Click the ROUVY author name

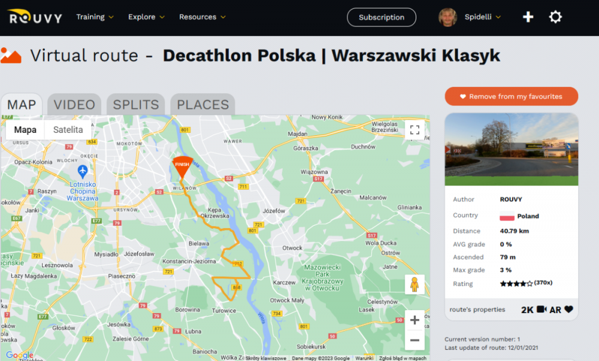(x=511, y=199)
